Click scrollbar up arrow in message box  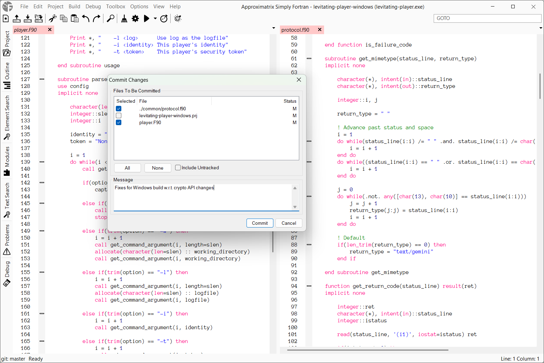295,188
